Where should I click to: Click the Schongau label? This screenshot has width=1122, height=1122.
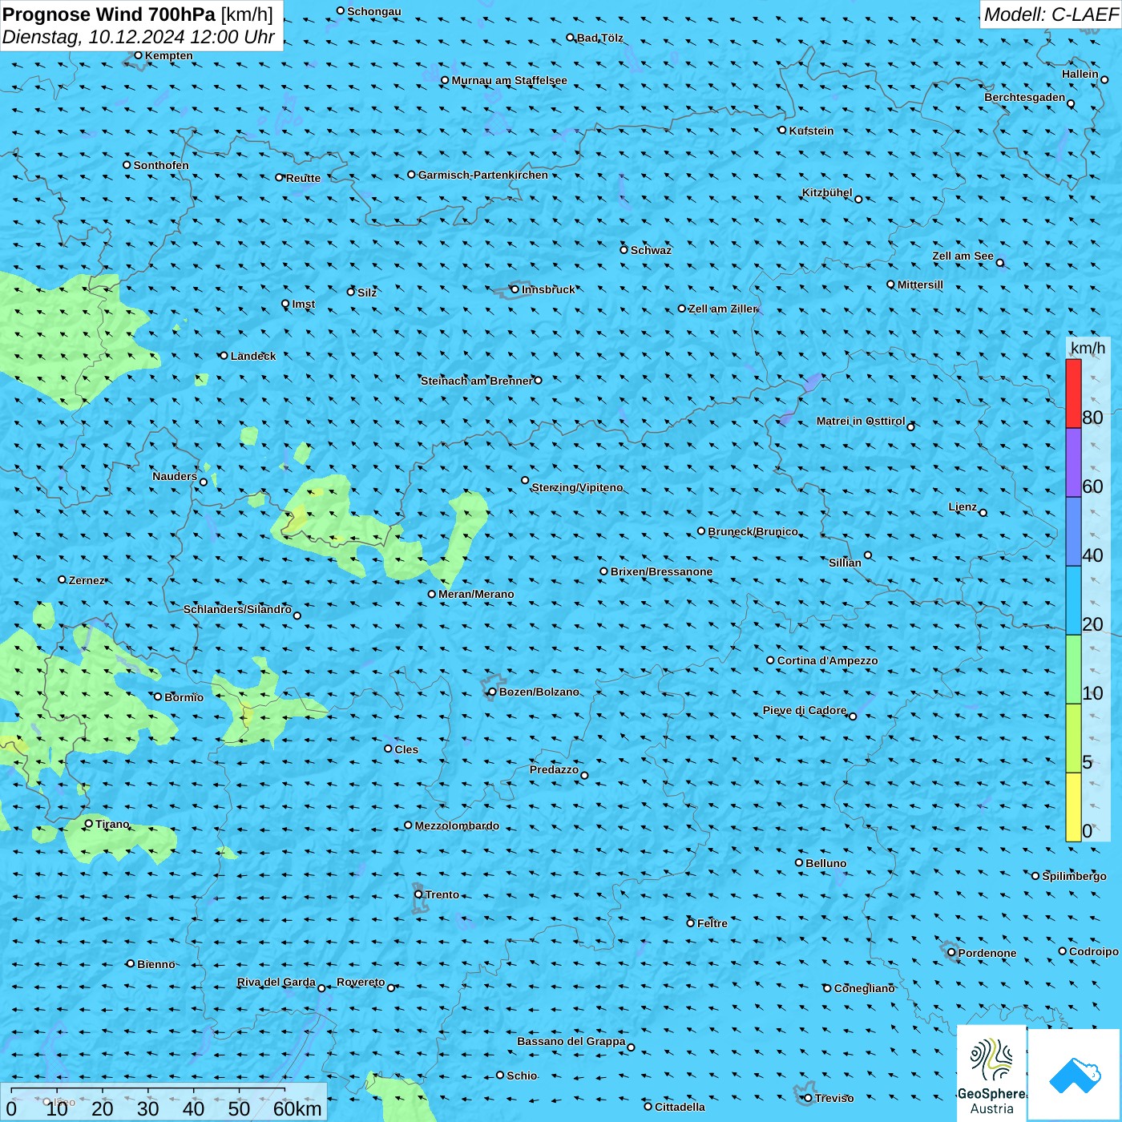(374, 11)
